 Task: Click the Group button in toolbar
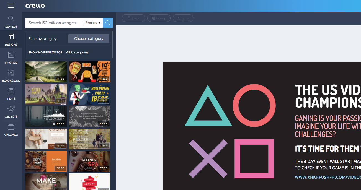click(x=159, y=18)
